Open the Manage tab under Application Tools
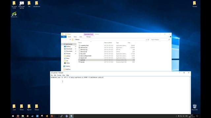The height and width of the screenshot is (118, 211). 89,37
